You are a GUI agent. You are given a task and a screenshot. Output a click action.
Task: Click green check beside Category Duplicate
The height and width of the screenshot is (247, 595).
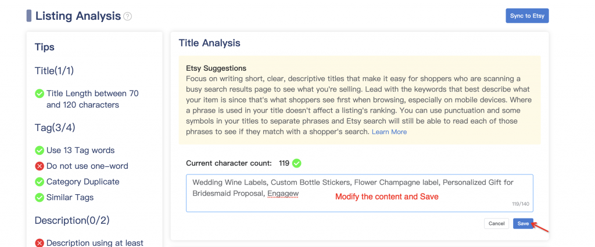pos(40,182)
